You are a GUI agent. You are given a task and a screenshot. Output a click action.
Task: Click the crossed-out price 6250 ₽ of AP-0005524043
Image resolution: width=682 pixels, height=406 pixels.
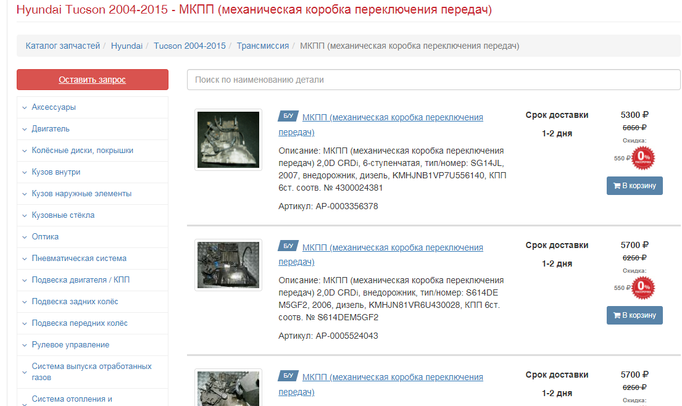pos(634,258)
